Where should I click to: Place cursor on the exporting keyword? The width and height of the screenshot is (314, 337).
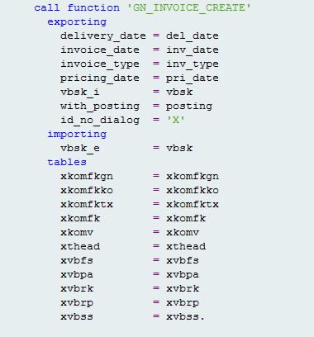[77, 22]
